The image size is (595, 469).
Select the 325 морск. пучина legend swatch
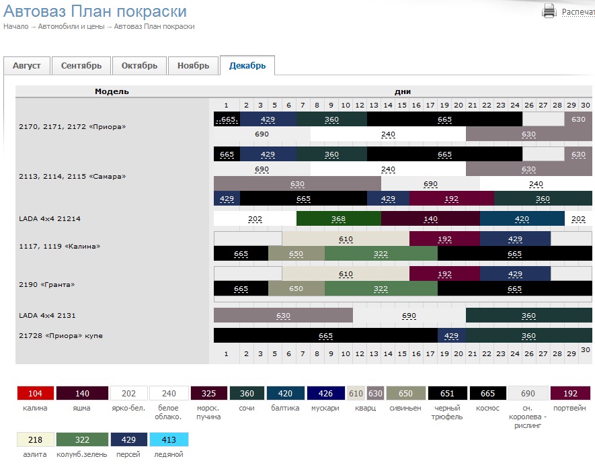[x=208, y=393]
